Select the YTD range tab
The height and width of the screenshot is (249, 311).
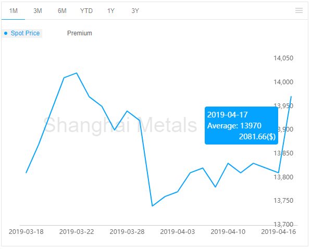pos(86,11)
